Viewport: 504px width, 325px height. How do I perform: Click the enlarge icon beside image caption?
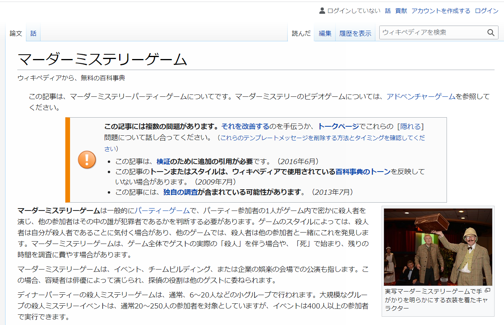pos(487,291)
